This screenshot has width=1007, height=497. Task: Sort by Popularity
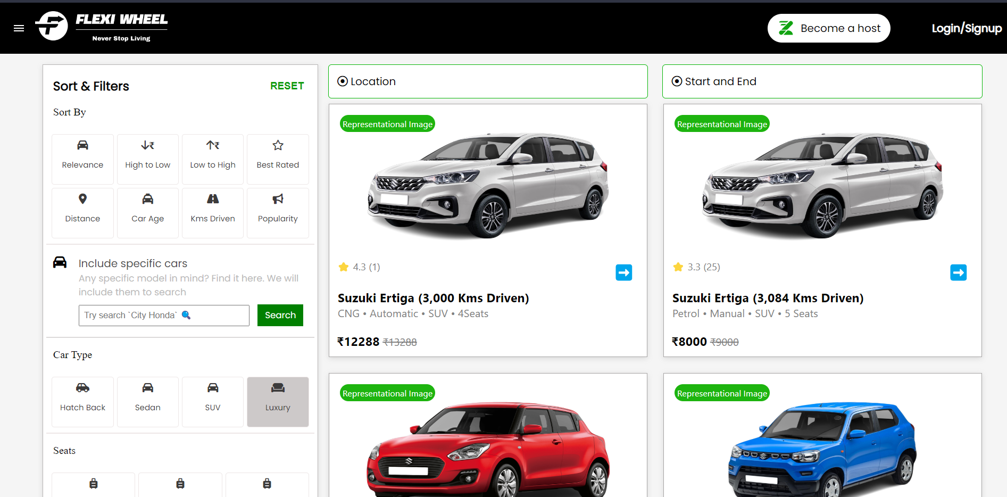[278, 213]
